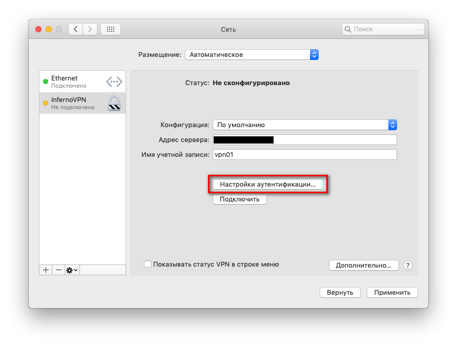
Task: Select InfernoVPN in the service list
Action: 82,103
